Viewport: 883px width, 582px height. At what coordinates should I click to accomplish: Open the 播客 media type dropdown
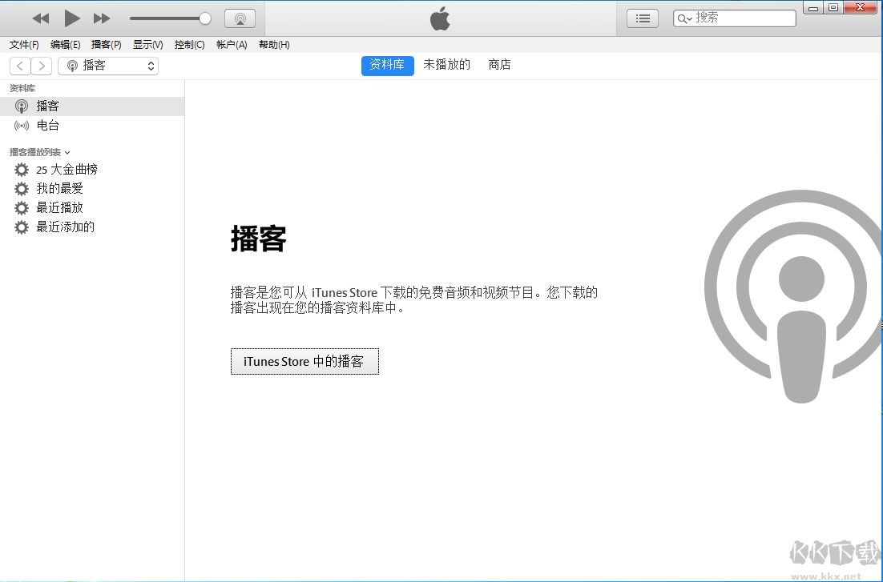pos(108,67)
